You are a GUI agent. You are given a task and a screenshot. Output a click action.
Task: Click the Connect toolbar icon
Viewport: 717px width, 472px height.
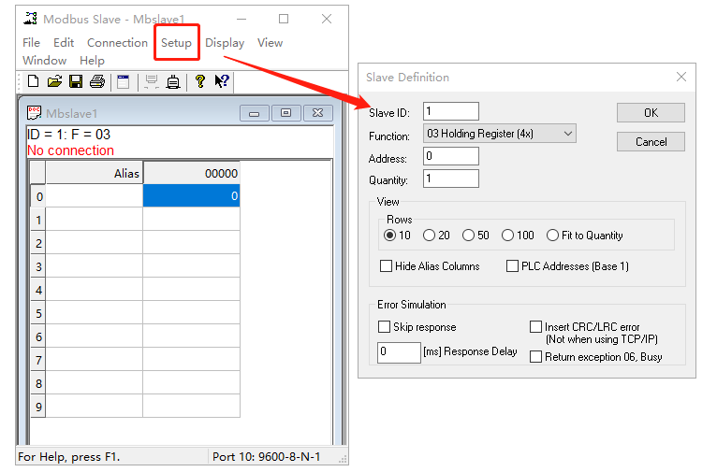[x=151, y=81]
